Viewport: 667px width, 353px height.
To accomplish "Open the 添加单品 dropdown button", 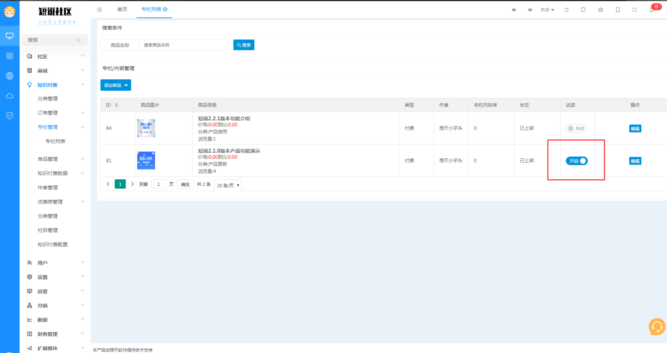I will point(116,85).
